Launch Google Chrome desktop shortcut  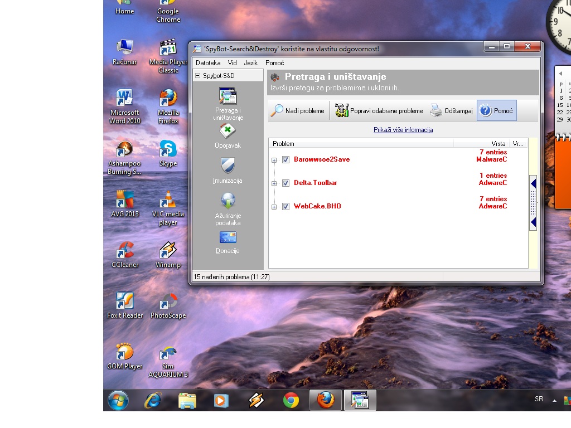(x=168, y=12)
